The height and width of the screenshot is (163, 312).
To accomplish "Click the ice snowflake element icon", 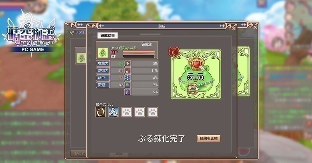I will point(128,78).
